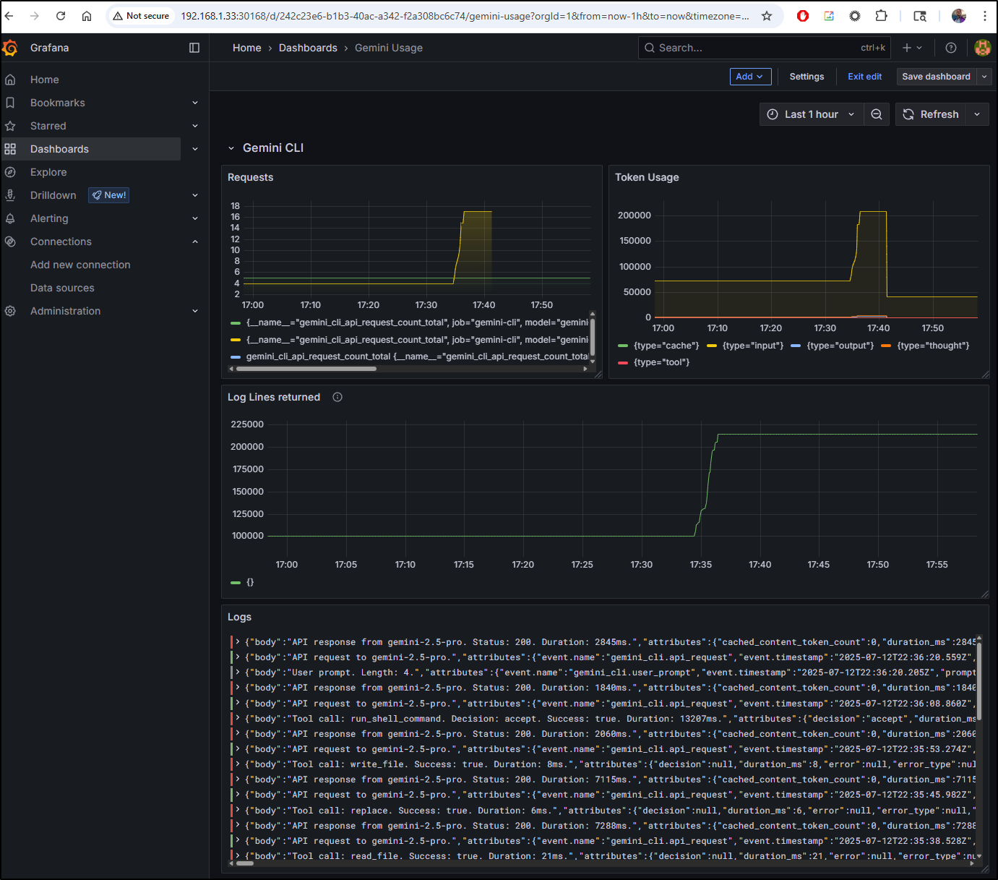Open Starred in the sidebar
Viewport: 998px width, 880px height.
tap(48, 126)
